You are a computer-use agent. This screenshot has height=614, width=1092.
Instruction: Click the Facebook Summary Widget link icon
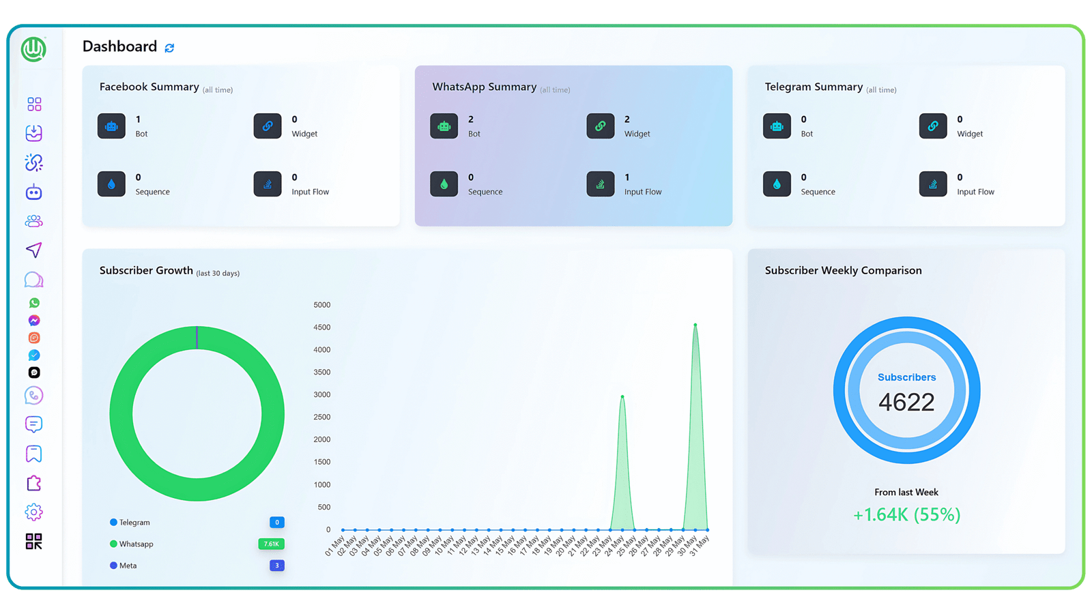(x=268, y=126)
